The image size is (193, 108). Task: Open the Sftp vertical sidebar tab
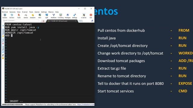coord(3,56)
